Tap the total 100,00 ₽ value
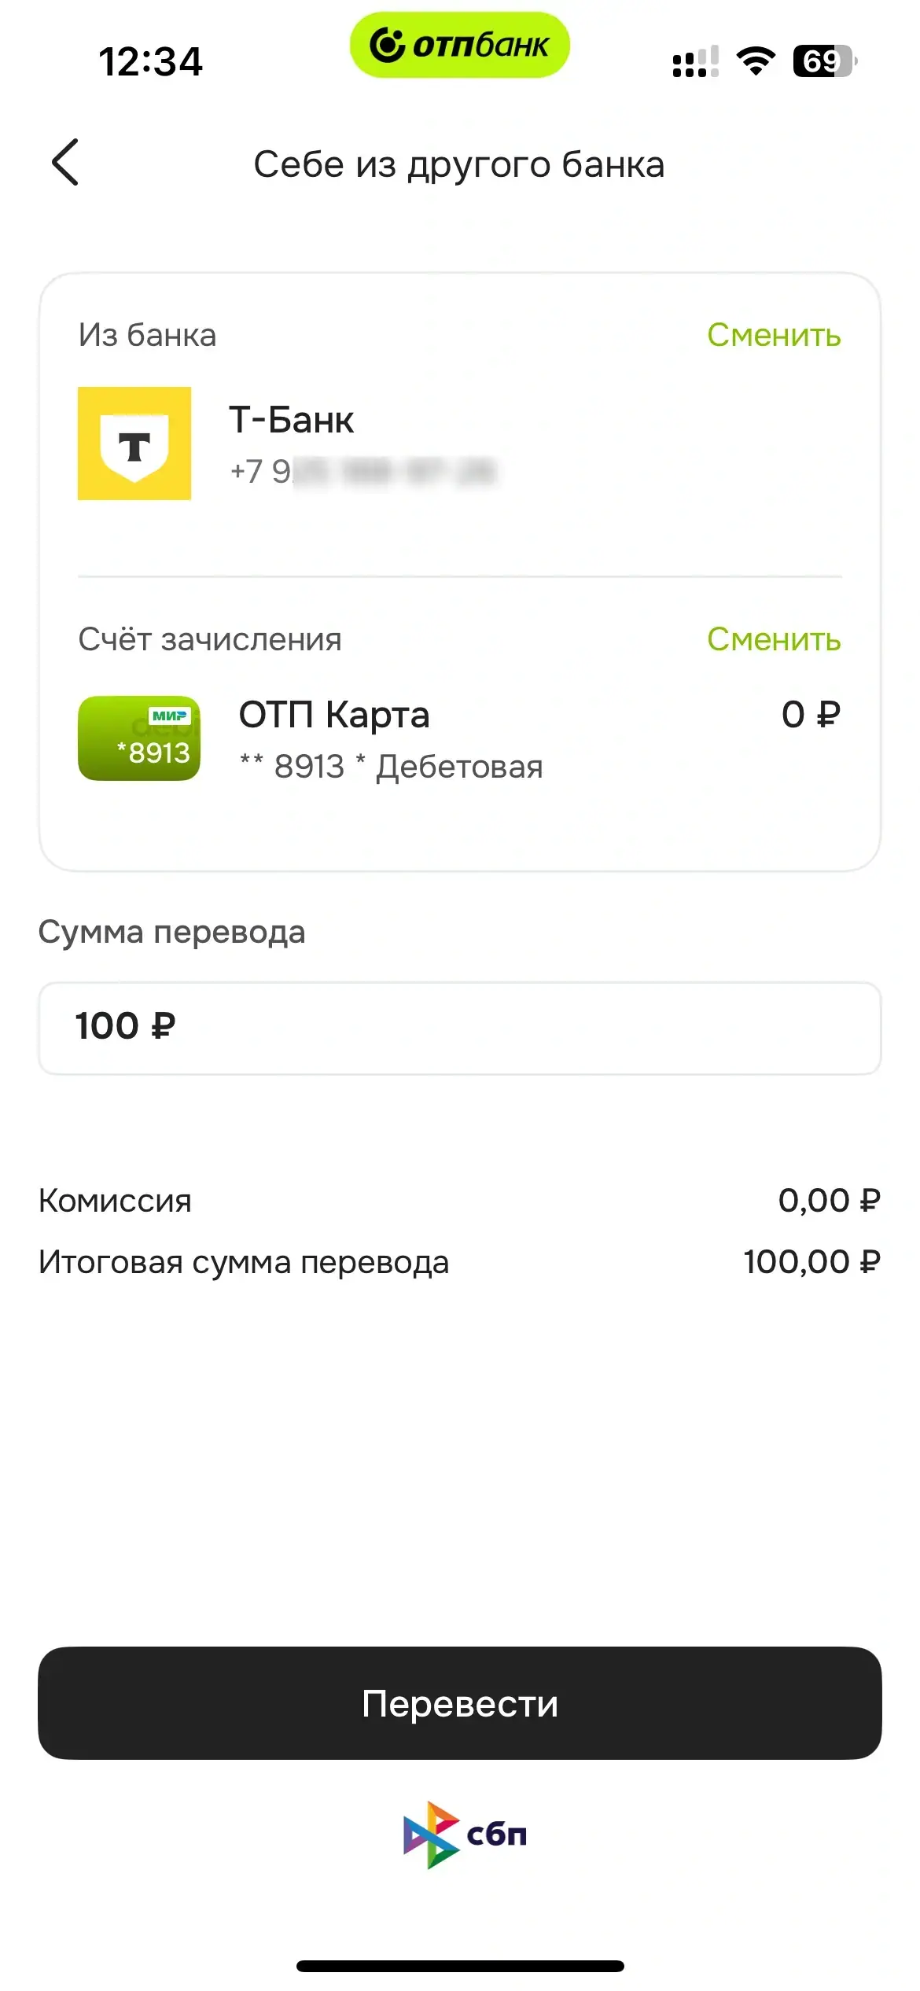 coord(811,1262)
